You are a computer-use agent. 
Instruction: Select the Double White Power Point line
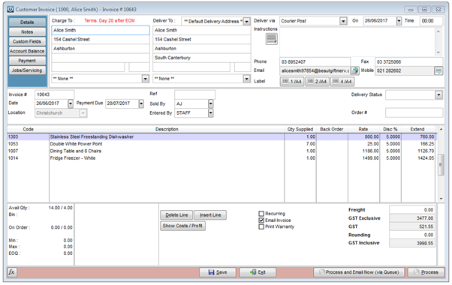coord(222,144)
